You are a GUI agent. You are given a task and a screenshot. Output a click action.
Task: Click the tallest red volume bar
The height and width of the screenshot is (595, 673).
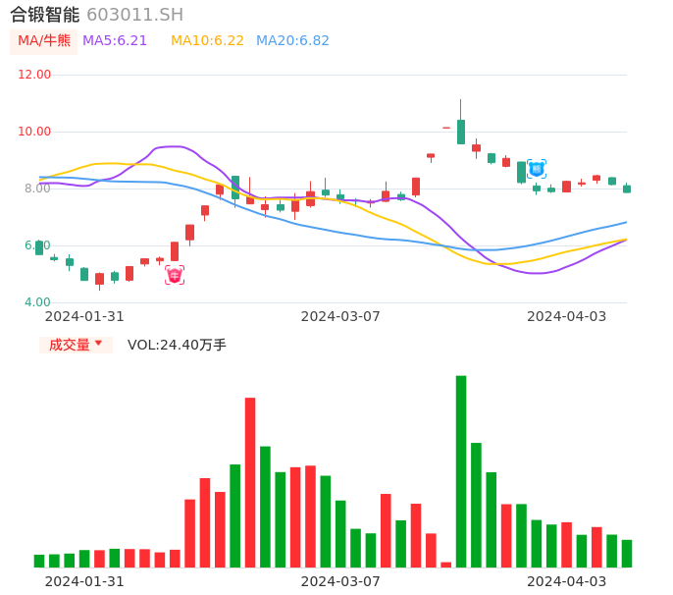coord(250,482)
